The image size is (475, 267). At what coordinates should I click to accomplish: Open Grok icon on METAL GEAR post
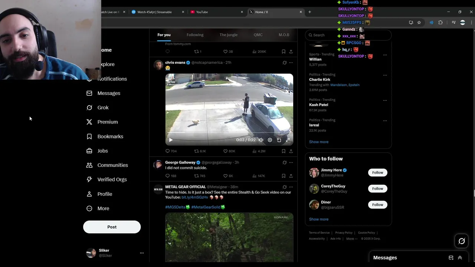point(285,187)
